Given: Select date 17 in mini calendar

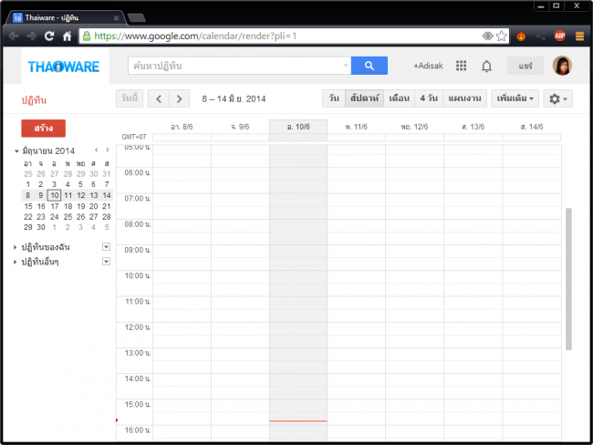Looking at the screenshot, I should click(x=55, y=206).
